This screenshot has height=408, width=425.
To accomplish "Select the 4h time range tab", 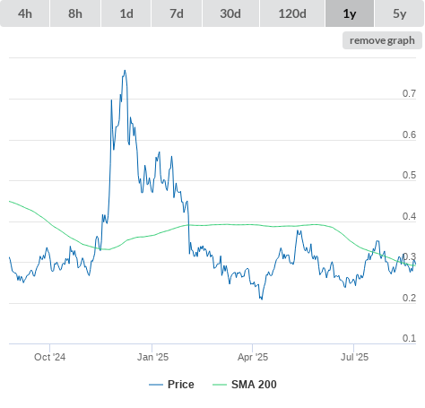I will pos(25,13).
